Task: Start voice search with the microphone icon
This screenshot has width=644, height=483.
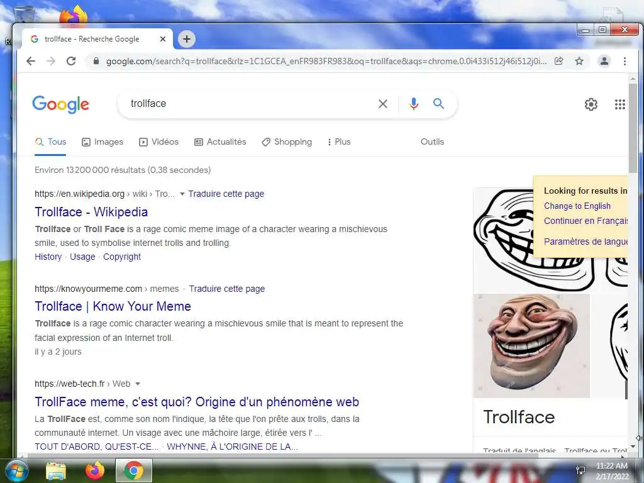Action: pyautogui.click(x=414, y=104)
